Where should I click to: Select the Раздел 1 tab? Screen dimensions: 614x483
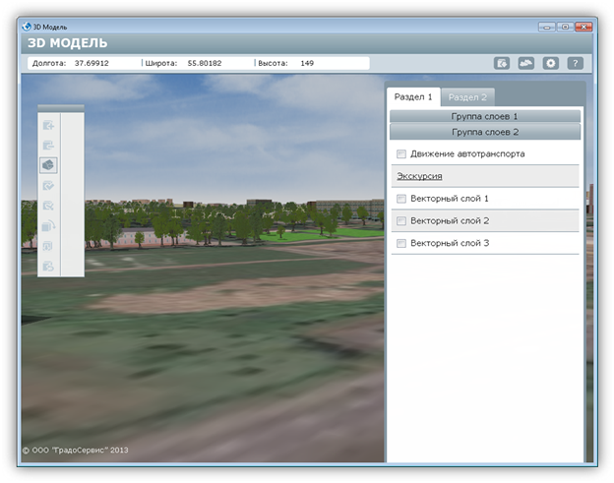[x=413, y=96]
